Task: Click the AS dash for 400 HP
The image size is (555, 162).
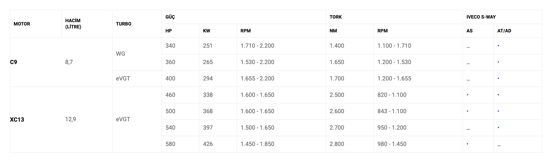Action: tap(468, 80)
